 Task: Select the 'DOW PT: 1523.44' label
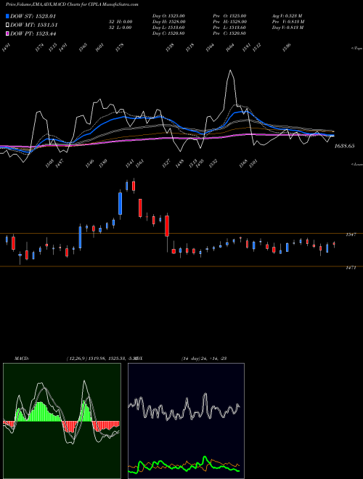pos(33,33)
